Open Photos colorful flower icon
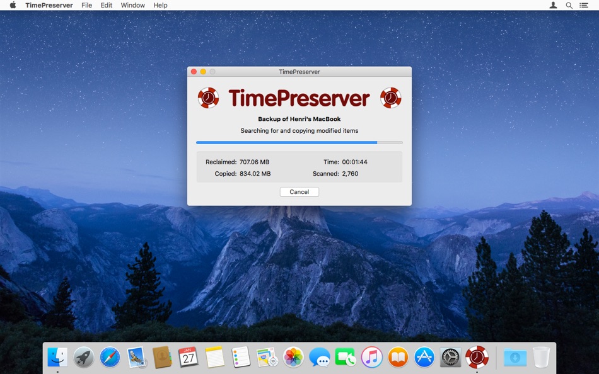Image resolution: width=599 pixels, height=374 pixels. [x=293, y=358]
